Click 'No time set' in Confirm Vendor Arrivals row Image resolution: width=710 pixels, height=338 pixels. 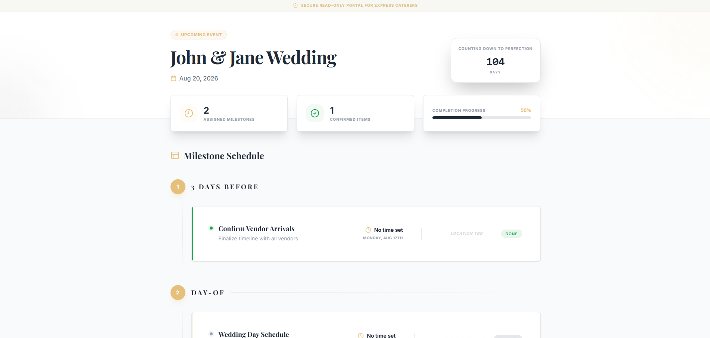click(x=388, y=230)
